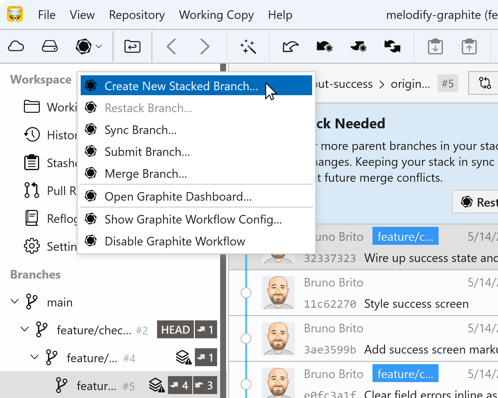Click the restack warning icon on branch #5
The height and width of the screenshot is (398, 498).
coord(157,385)
